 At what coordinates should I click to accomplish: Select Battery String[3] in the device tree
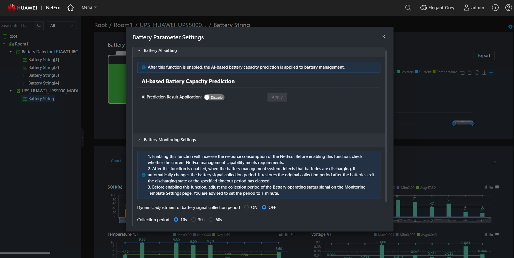(x=44, y=75)
